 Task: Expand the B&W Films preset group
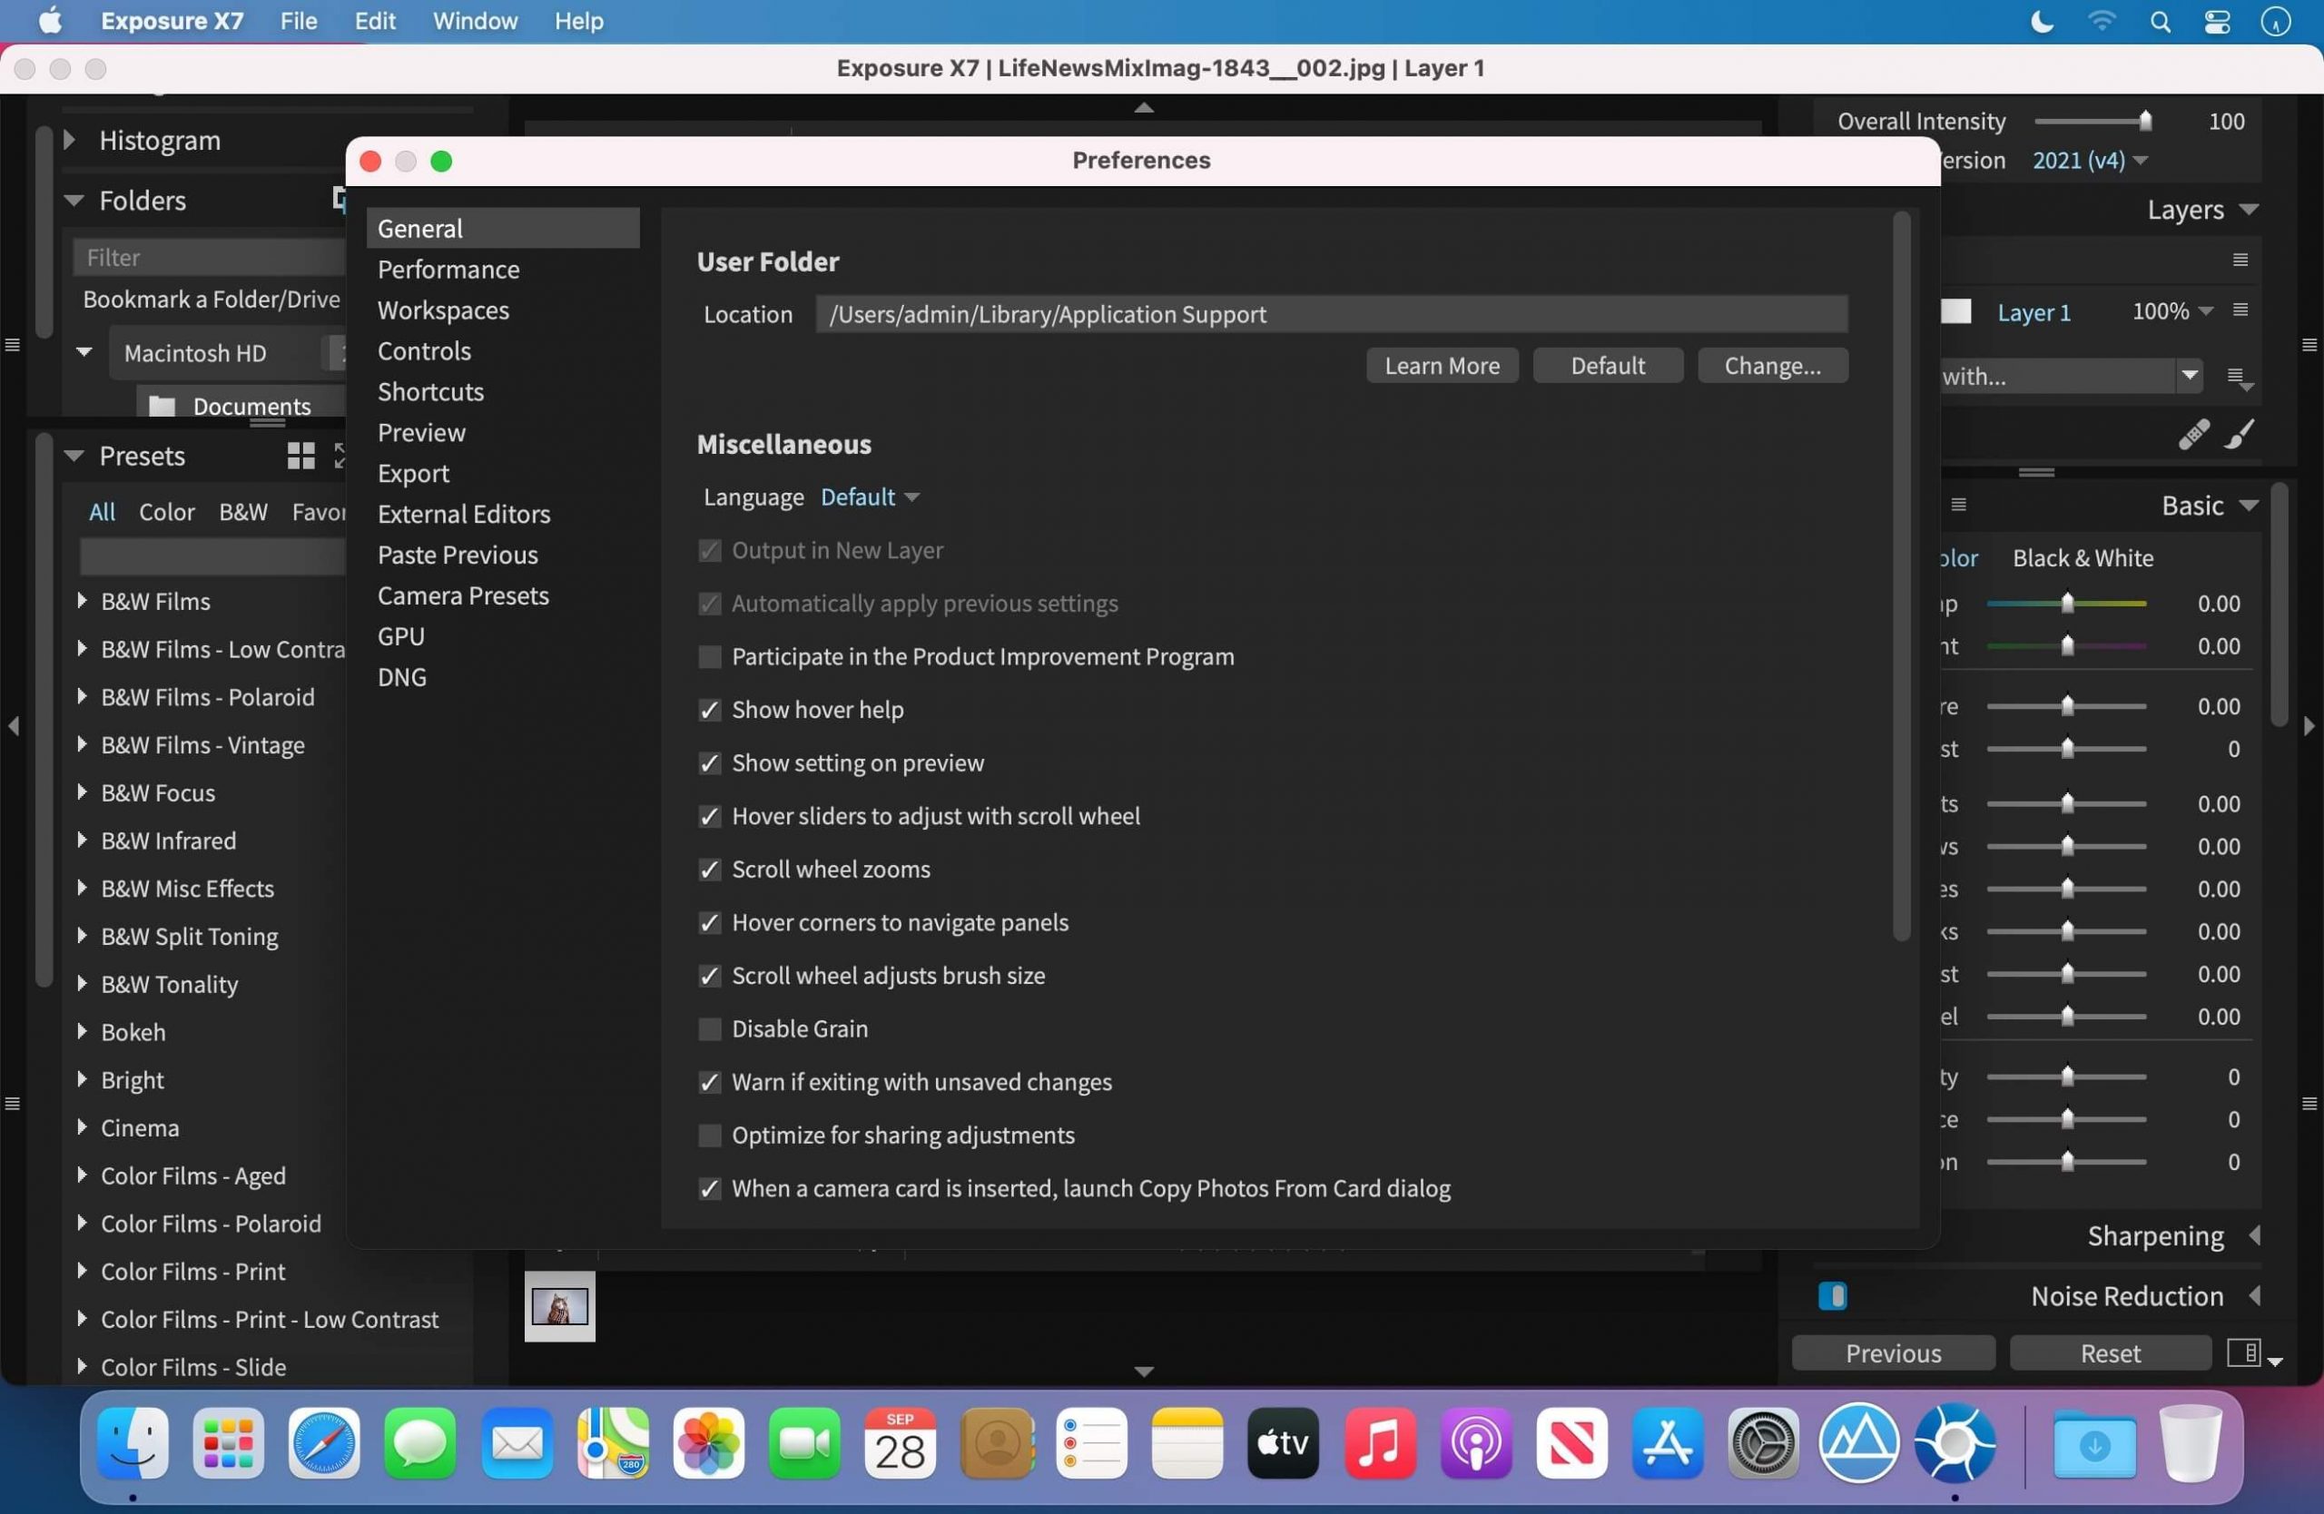pyautogui.click(x=82, y=601)
